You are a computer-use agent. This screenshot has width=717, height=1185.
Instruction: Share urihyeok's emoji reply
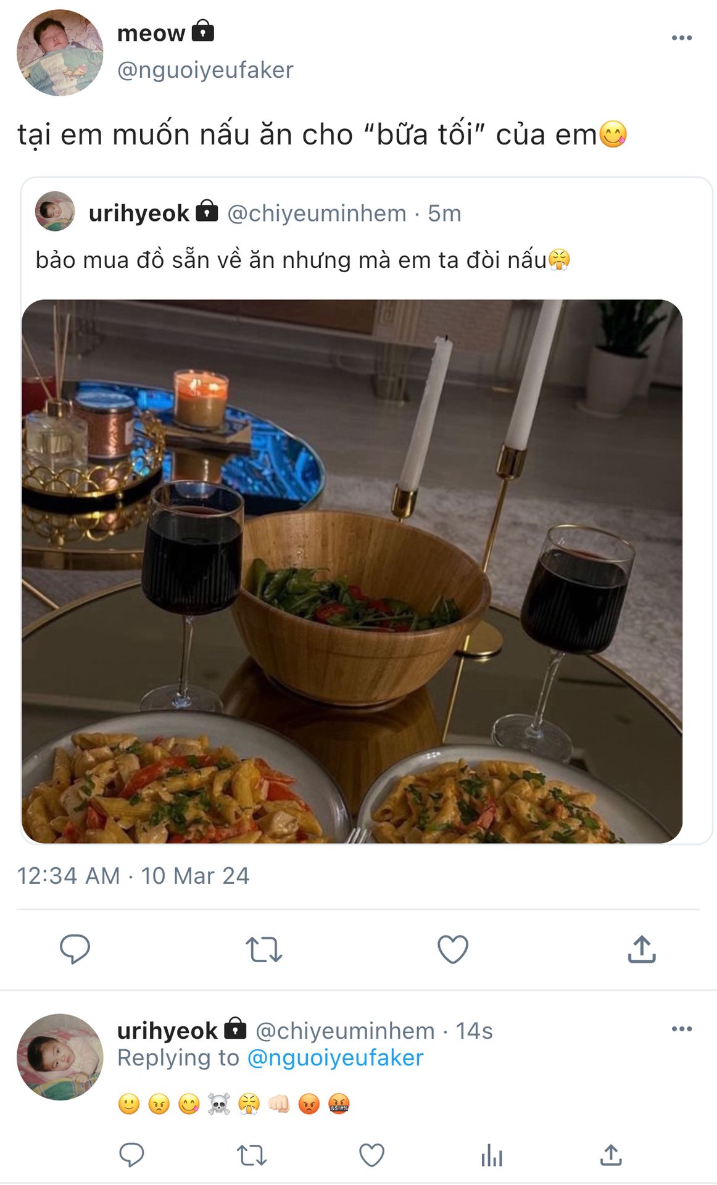pos(611,1154)
